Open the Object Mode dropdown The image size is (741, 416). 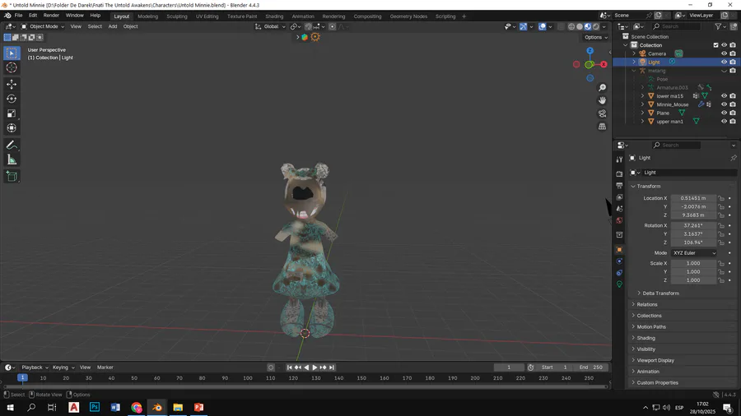pyautogui.click(x=43, y=26)
